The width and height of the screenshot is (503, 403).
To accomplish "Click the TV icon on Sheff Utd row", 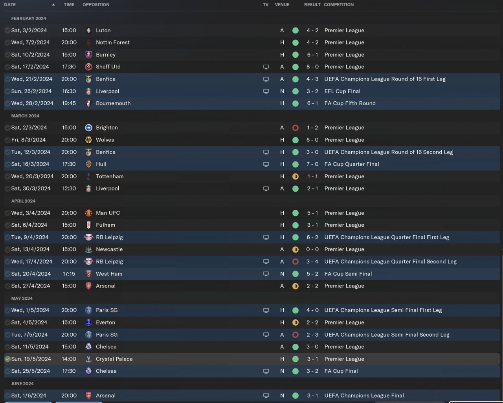I will click(266, 67).
